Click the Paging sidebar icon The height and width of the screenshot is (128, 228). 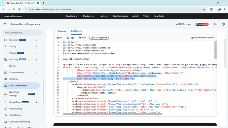(x=6, y=53)
